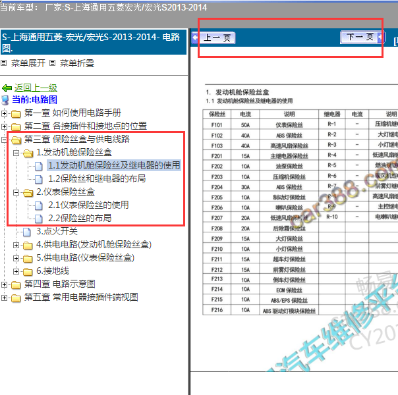
Task: Click the 1. 发动机舱保险丝盒 document heading
Action: pos(237,92)
